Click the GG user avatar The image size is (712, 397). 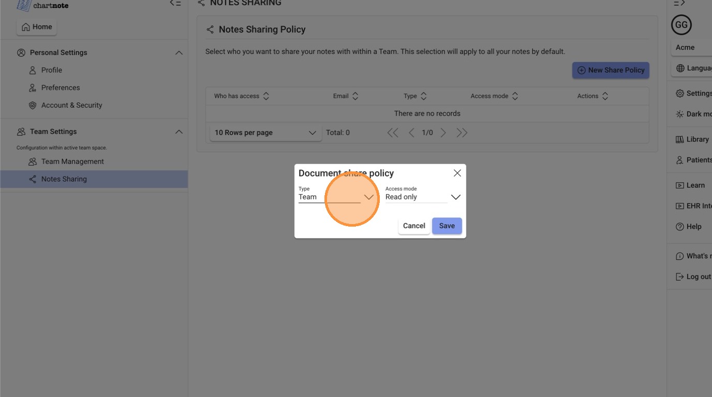(x=681, y=25)
